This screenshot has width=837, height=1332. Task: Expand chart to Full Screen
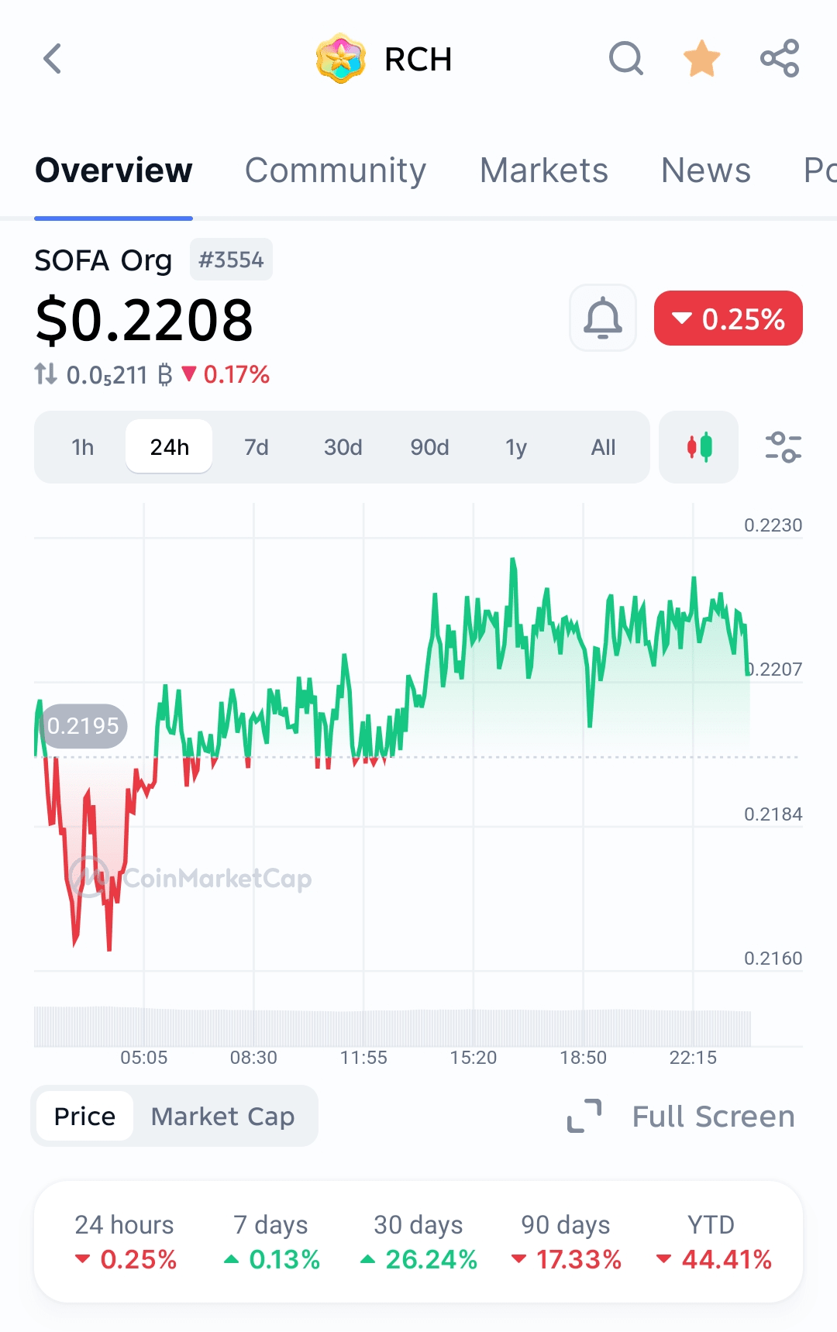coord(682,1117)
